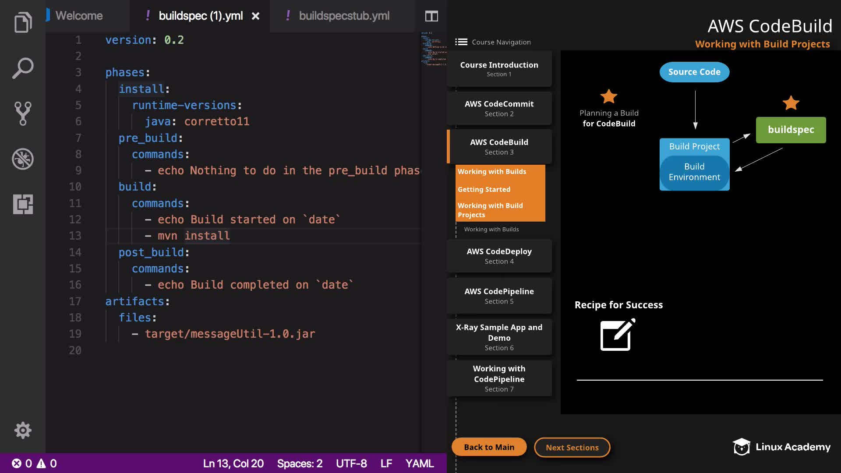
Task: Click the Course Navigation list icon
Action: tap(461, 42)
